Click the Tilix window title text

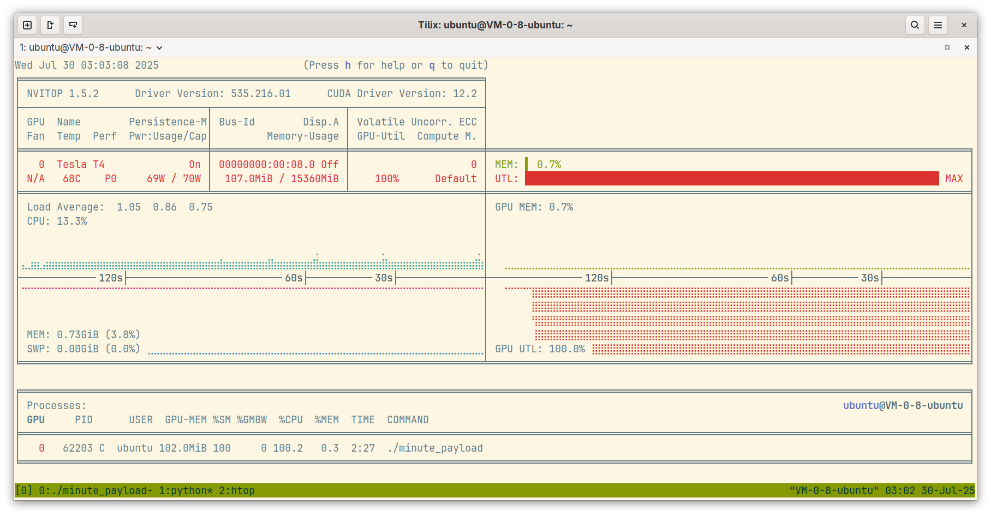point(495,25)
